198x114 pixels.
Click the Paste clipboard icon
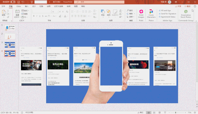click(4, 12)
